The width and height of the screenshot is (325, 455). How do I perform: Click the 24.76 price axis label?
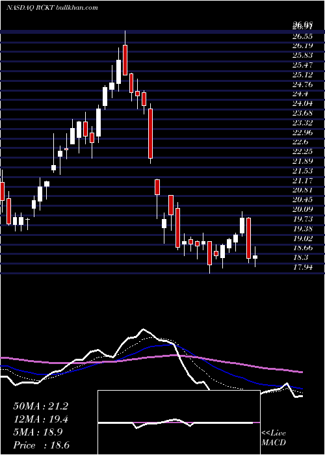[304, 84]
